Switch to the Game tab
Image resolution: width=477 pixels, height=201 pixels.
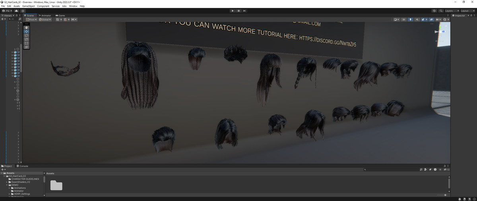(60, 15)
